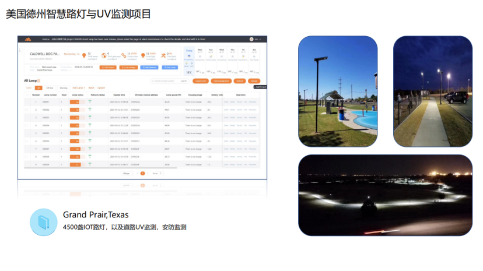Check the box for lamp 000007 row

tap(26, 149)
